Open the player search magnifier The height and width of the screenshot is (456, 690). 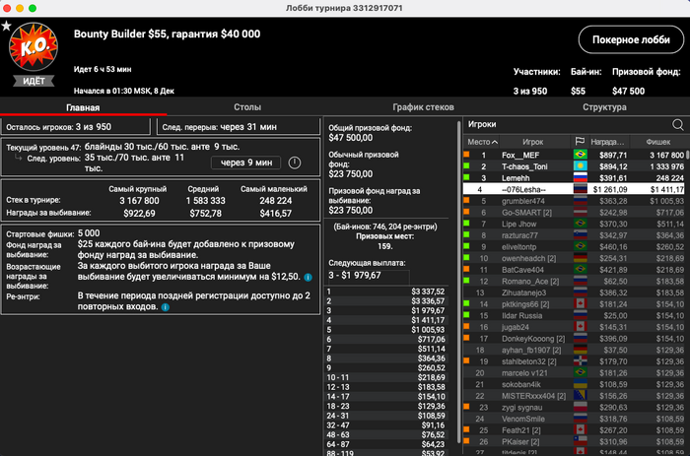(x=678, y=125)
